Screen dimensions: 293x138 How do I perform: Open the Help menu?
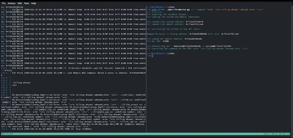pyautogui.click(x=33, y=3)
